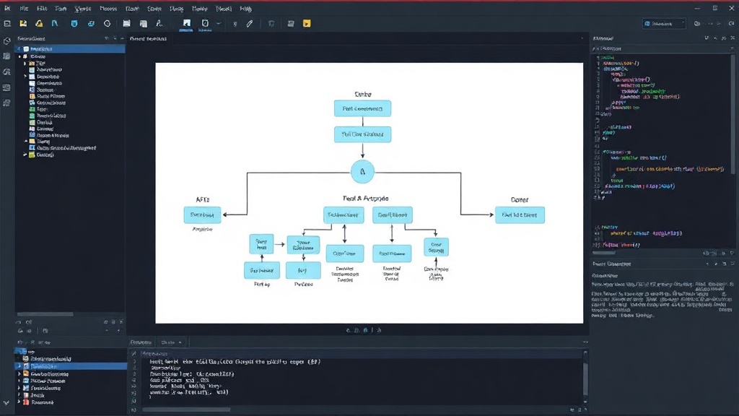Click the pencil edit icon in toolbar
739x416 pixels.
coord(250,24)
